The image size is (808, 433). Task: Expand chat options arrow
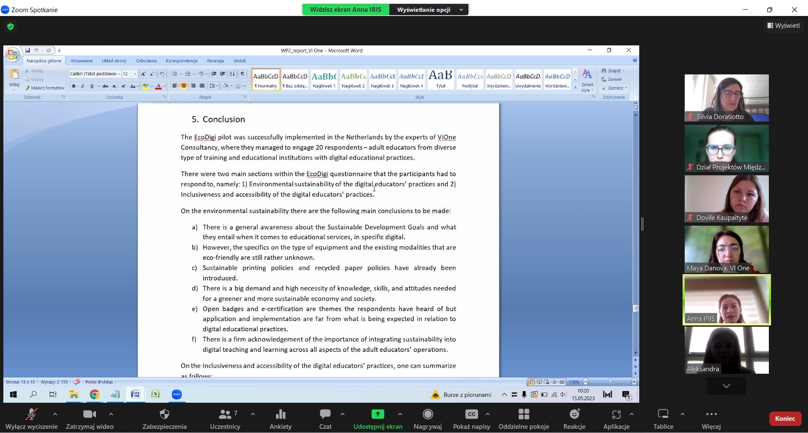click(343, 414)
